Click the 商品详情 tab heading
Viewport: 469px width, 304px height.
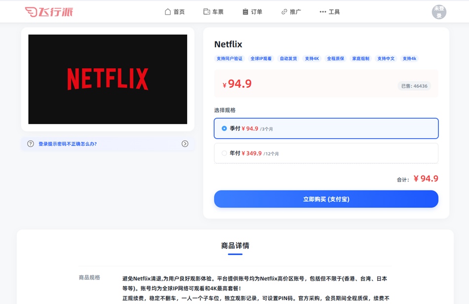[x=235, y=246]
